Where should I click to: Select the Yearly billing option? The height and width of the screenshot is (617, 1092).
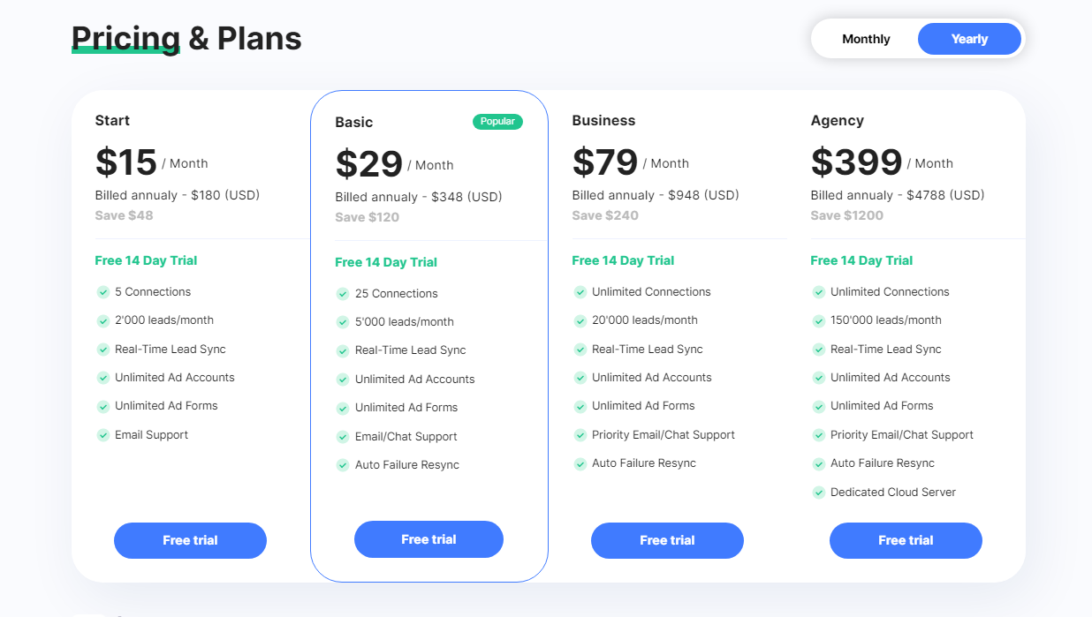pyautogui.click(x=969, y=39)
